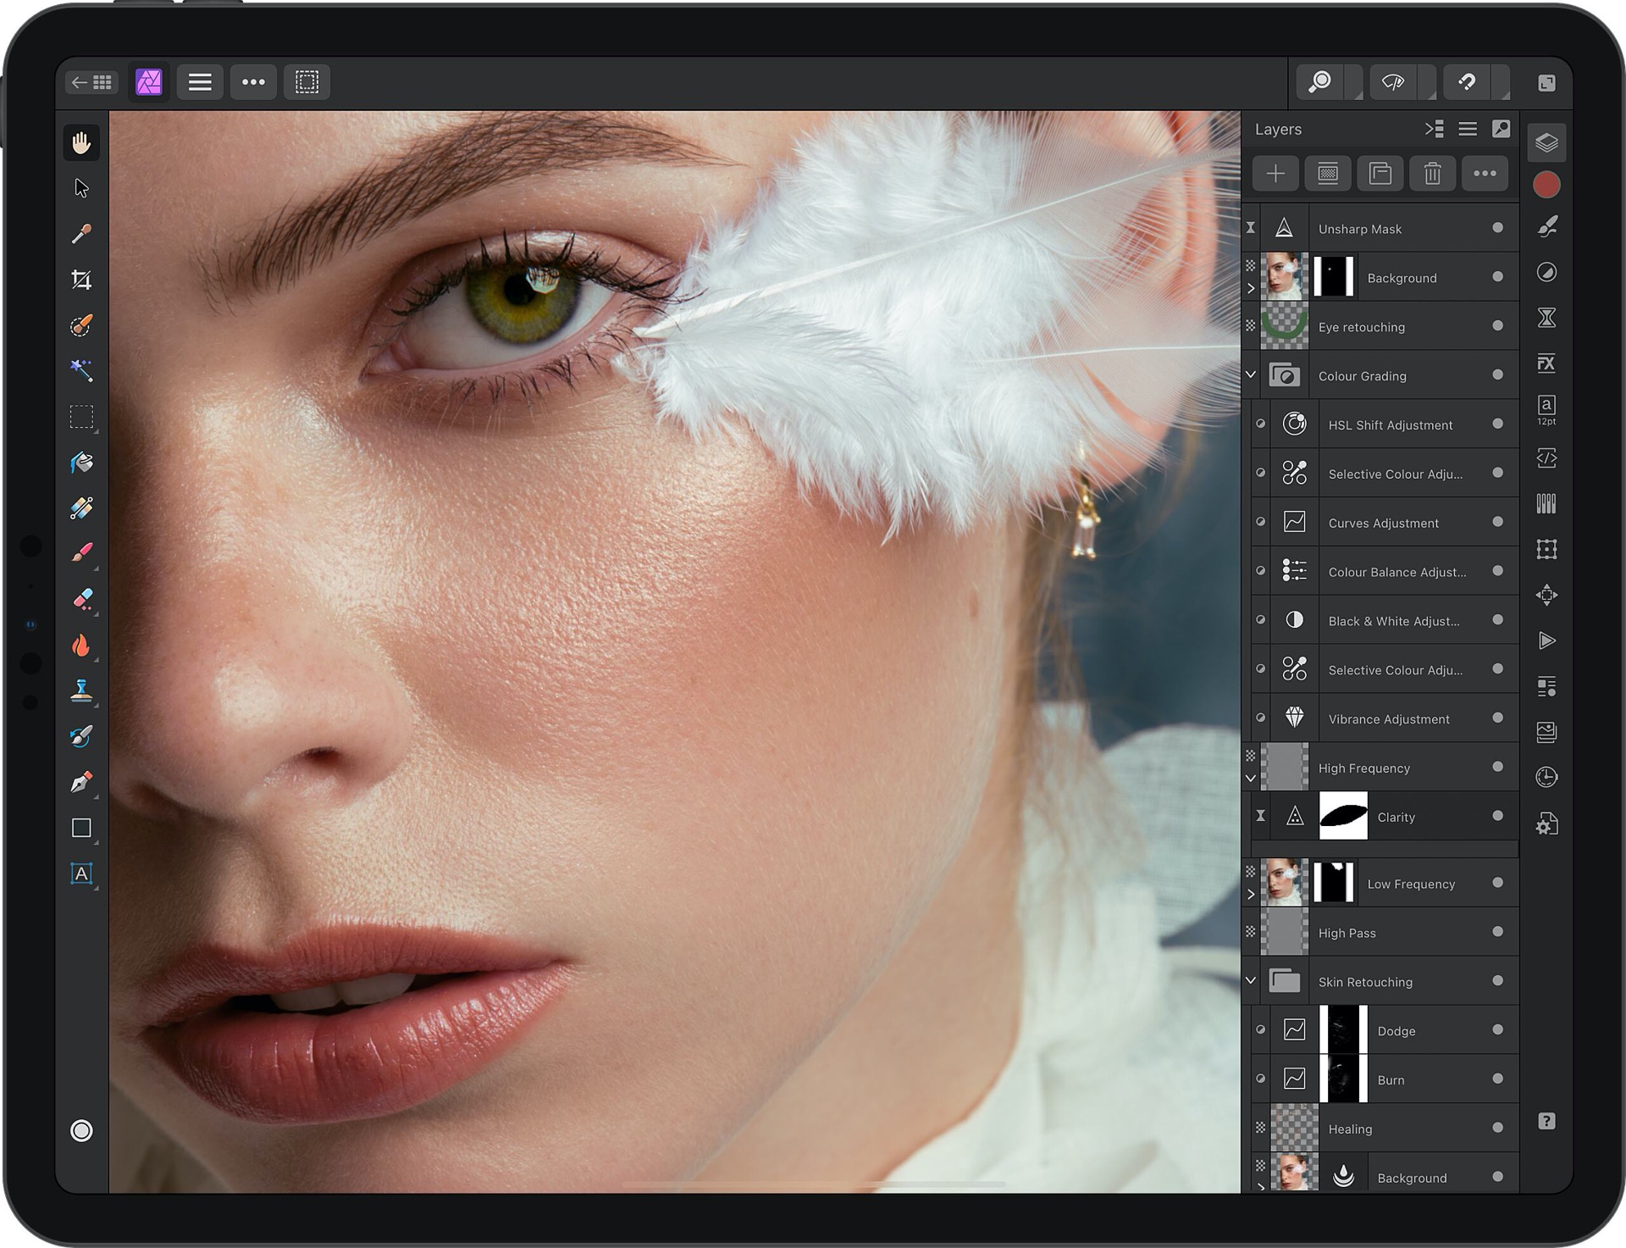
Task: Open the question mark help button
Action: pyautogui.click(x=1546, y=1122)
